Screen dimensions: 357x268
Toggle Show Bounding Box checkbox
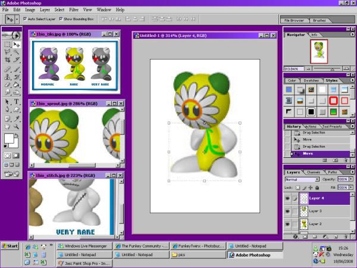click(x=61, y=19)
